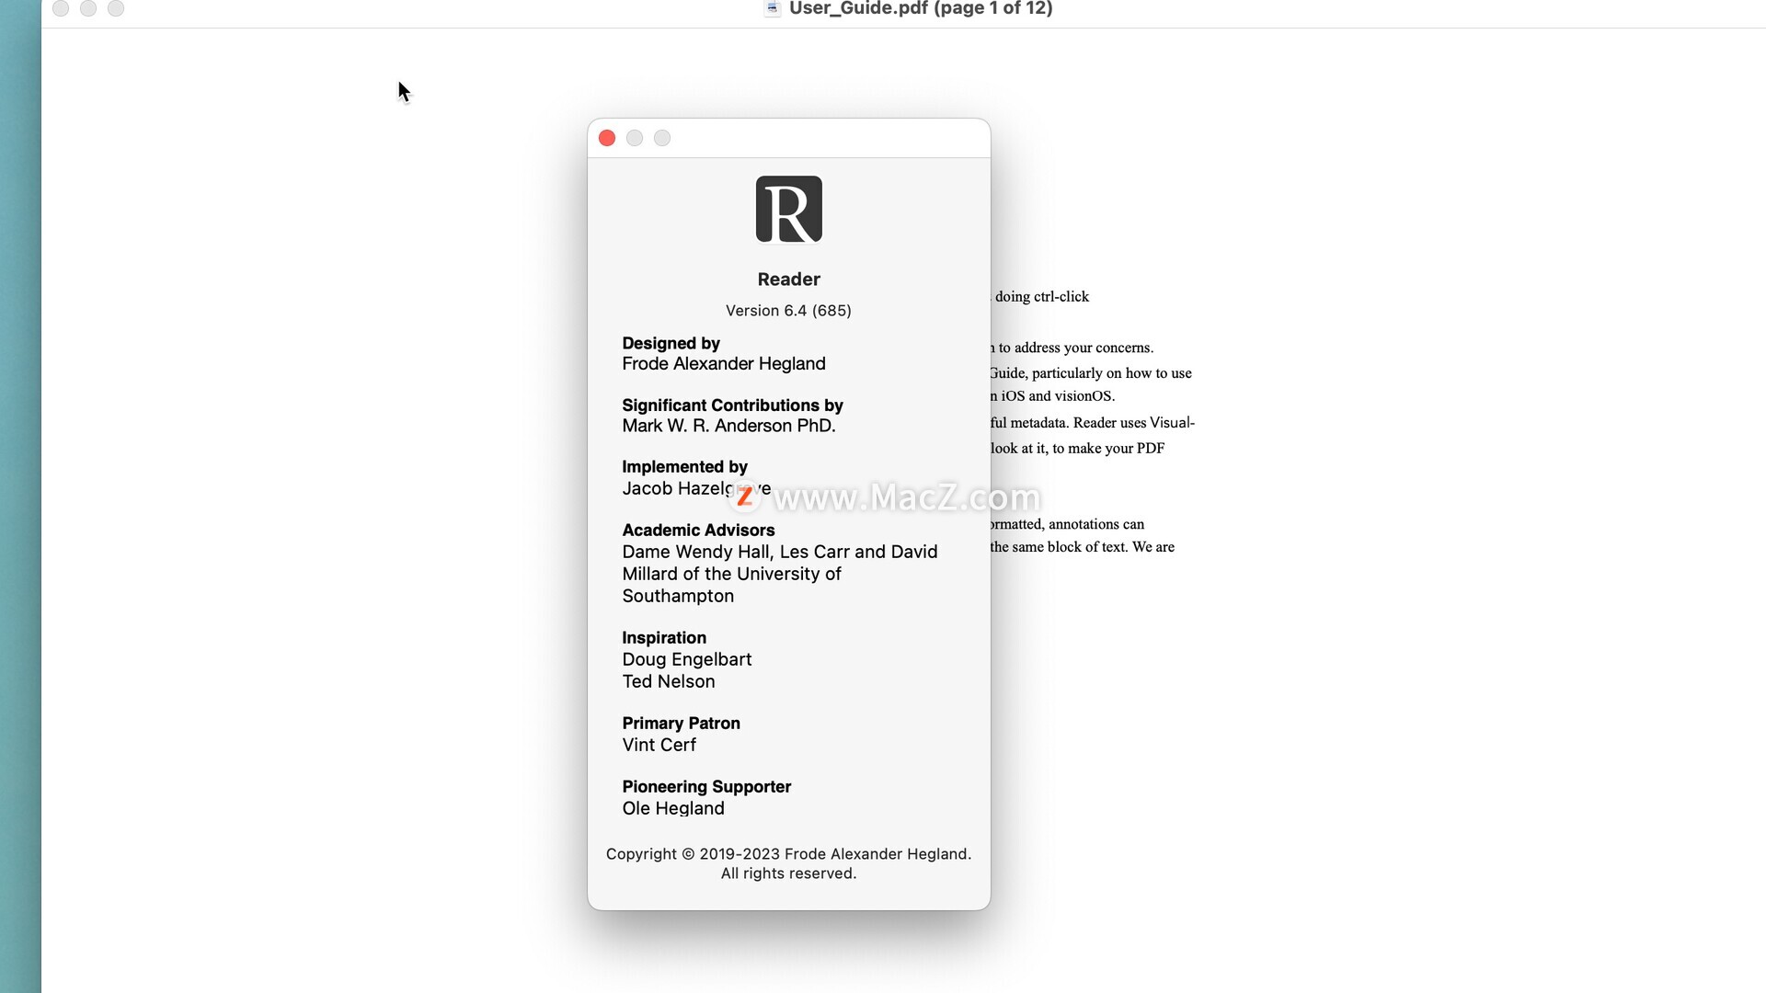Click the 'Implemented by' heading
The width and height of the screenshot is (1766, 993).
click(x=684, y=467)
